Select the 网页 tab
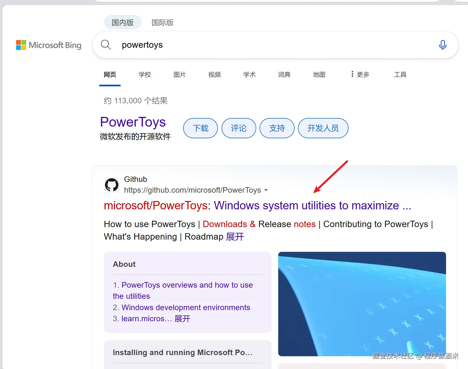This screenshot has width=468, height=369. pyautogui.click(x=110, y=75)
